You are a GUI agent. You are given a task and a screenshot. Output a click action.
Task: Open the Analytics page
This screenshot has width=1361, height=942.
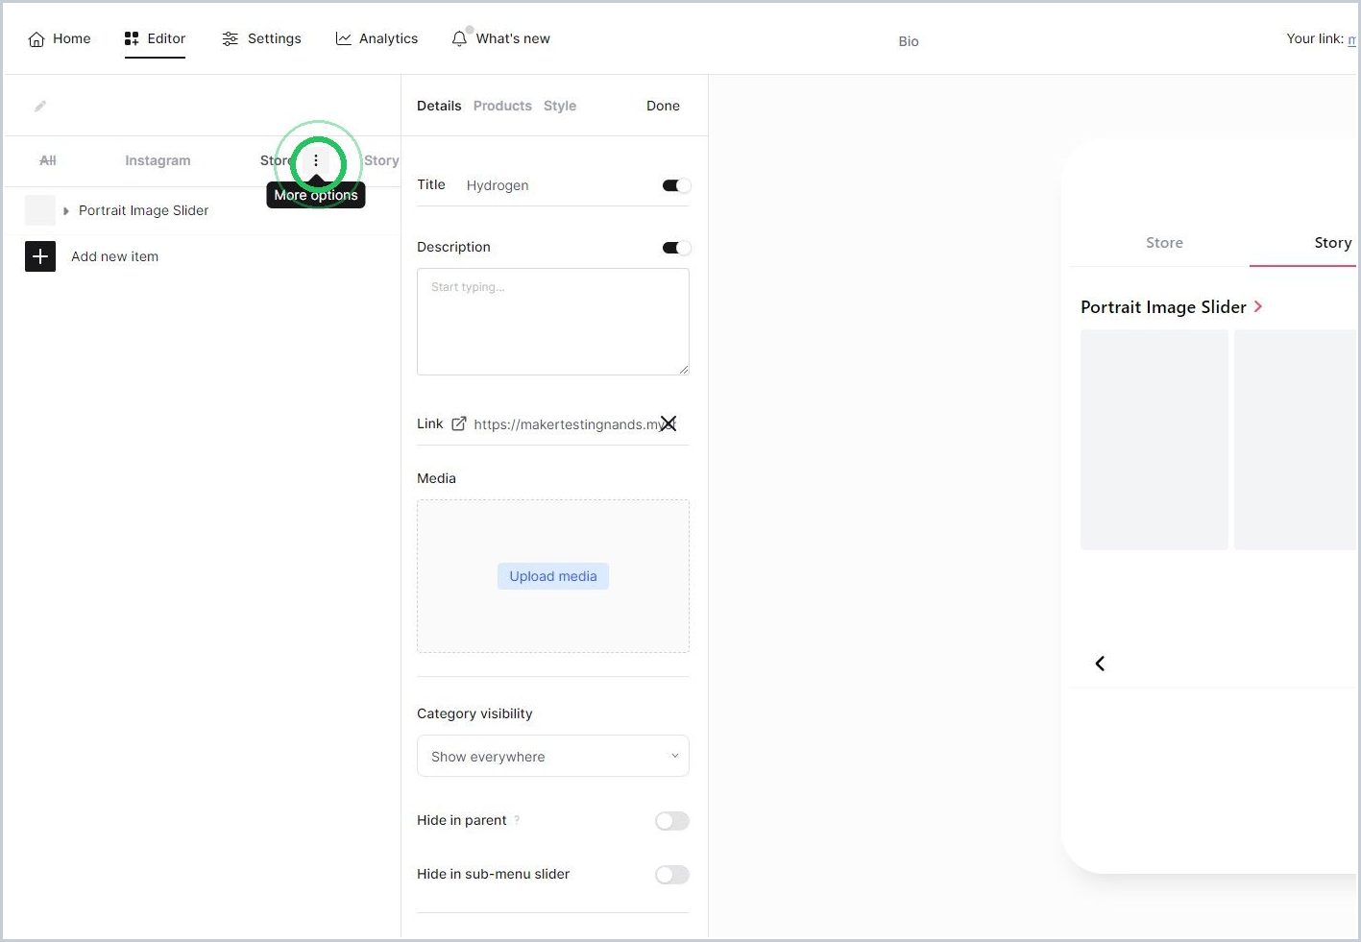[377, 38]
